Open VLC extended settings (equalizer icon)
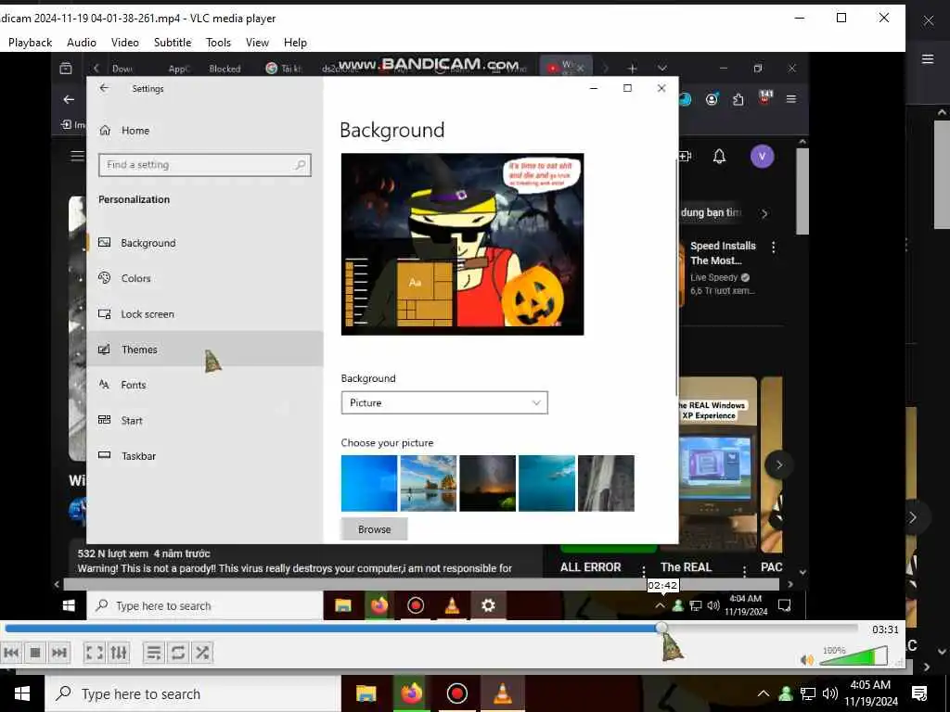The height and width of the screenshot is (712, 950). [118, 653]
